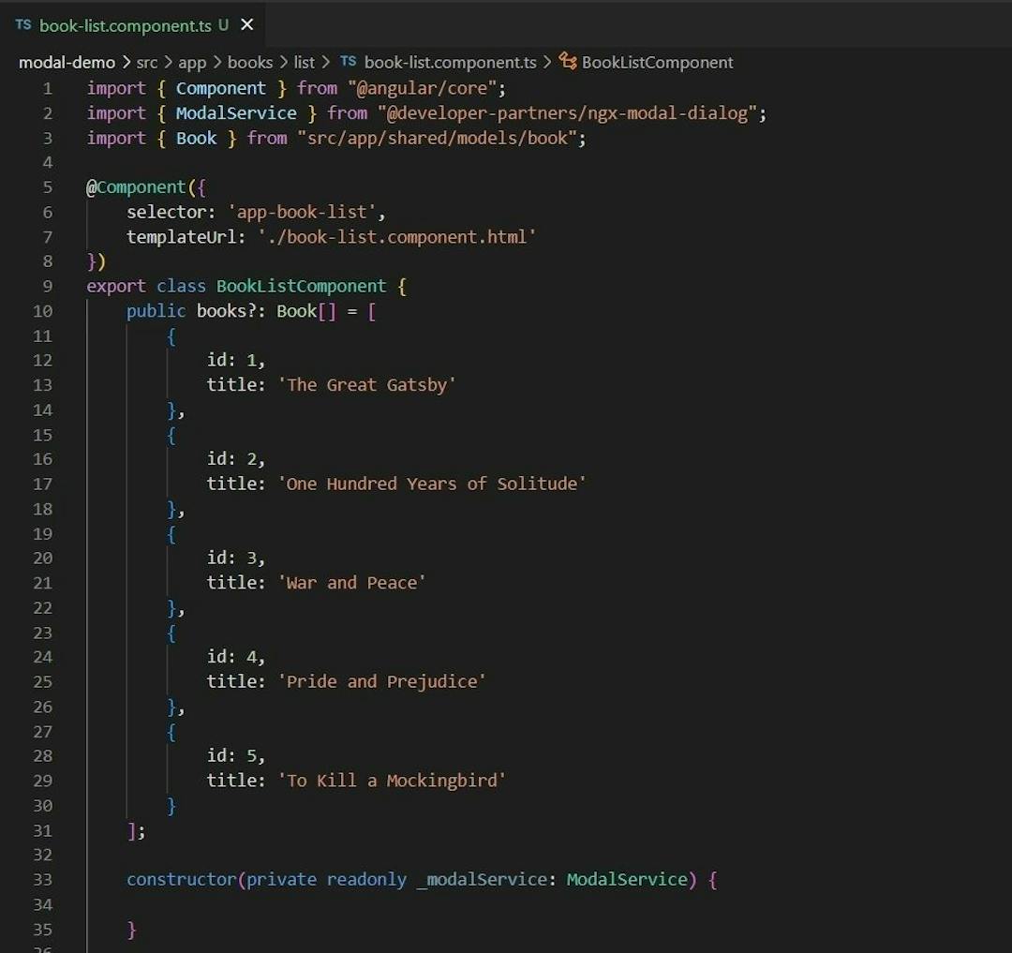Click the U untracked status in the tab
Screen dimensions: 1012x953
pos(223,25)
